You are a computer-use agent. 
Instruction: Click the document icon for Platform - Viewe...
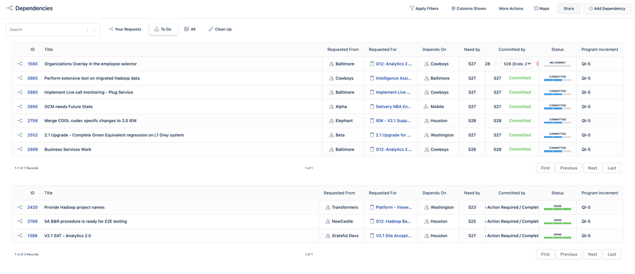pyautogui.click(x=372, y=207)
